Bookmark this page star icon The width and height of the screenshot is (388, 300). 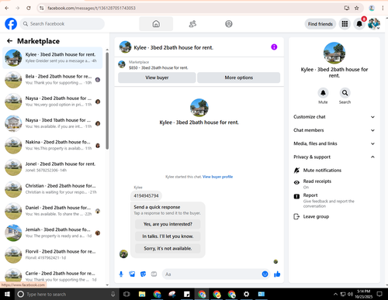[x=357, y=8]
